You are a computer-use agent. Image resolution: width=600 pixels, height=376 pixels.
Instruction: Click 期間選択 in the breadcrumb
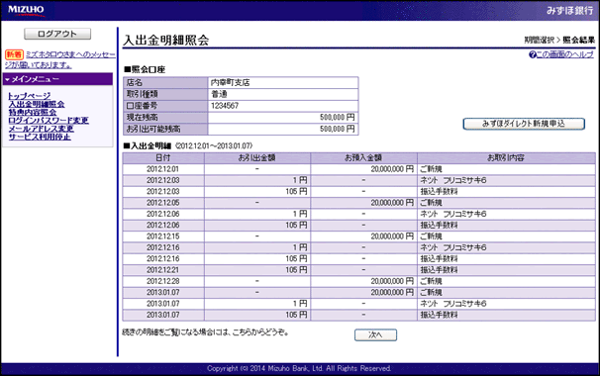click(x=540, y=40)
